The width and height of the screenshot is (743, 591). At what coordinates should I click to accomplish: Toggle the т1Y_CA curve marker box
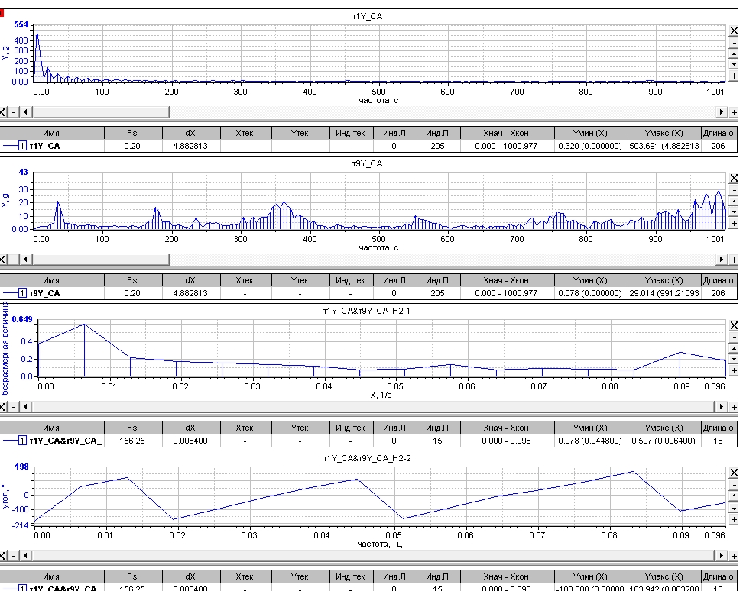pos(22,146)
